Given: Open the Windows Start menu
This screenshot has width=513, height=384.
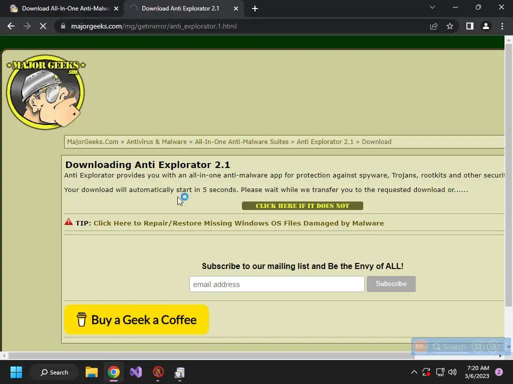Looking at the screenshot, I should pos(16,372).
